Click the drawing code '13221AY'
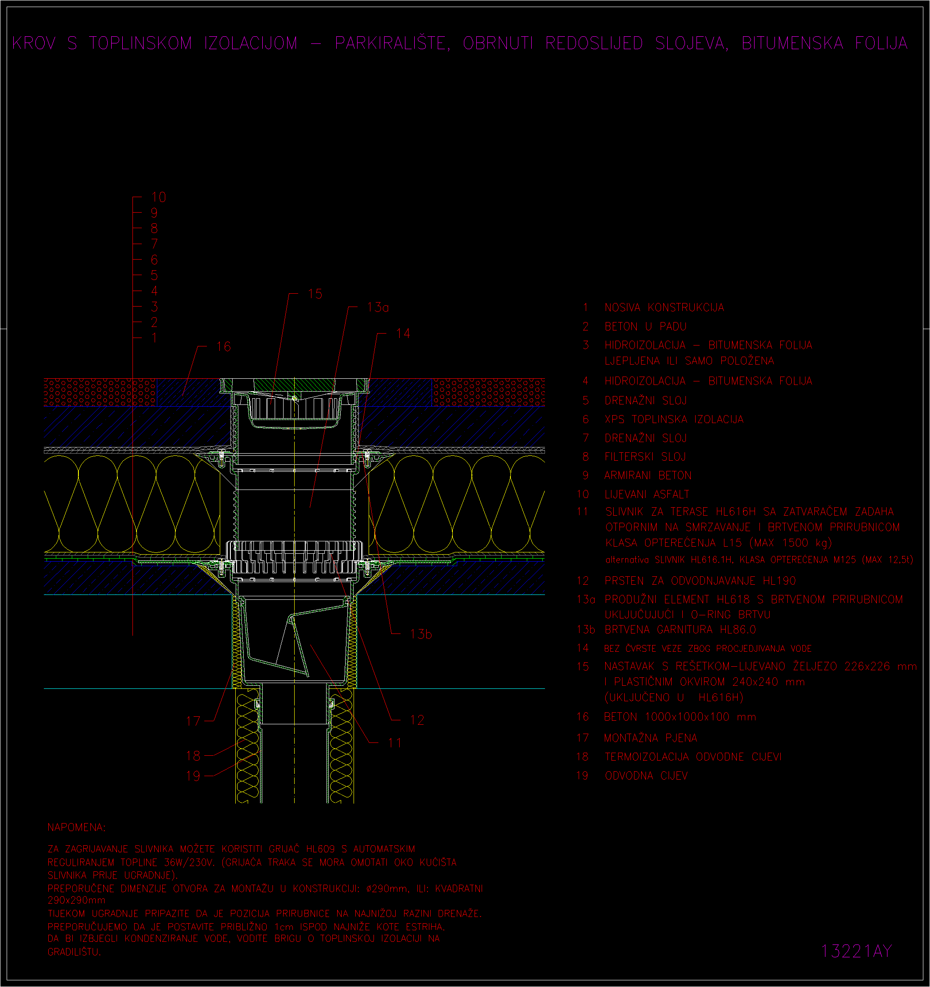This screenshot has width=930, height=987. [856, 952]
